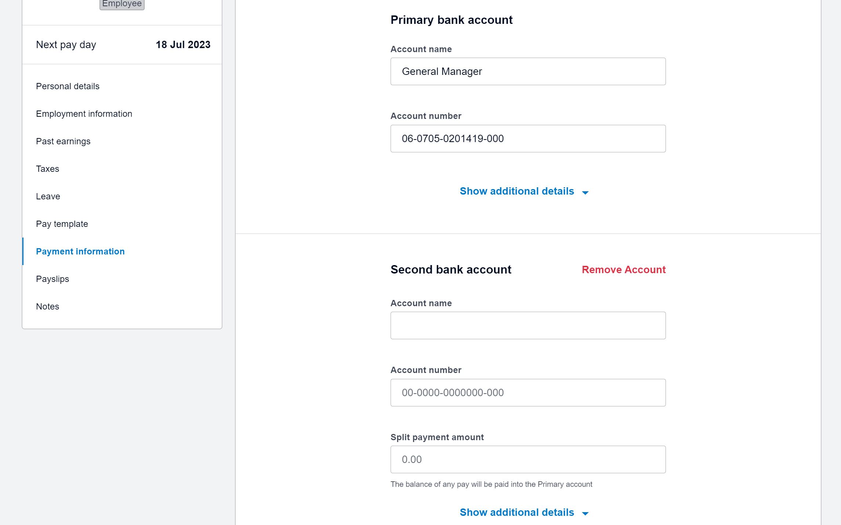
Task: Navigate to Taxes section
Action: pyautogui.click(x=48, y=169)
